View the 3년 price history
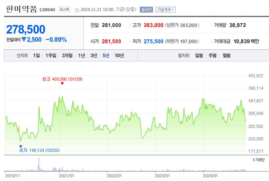Viewport: 269px width, 181px height. (93, 56)
